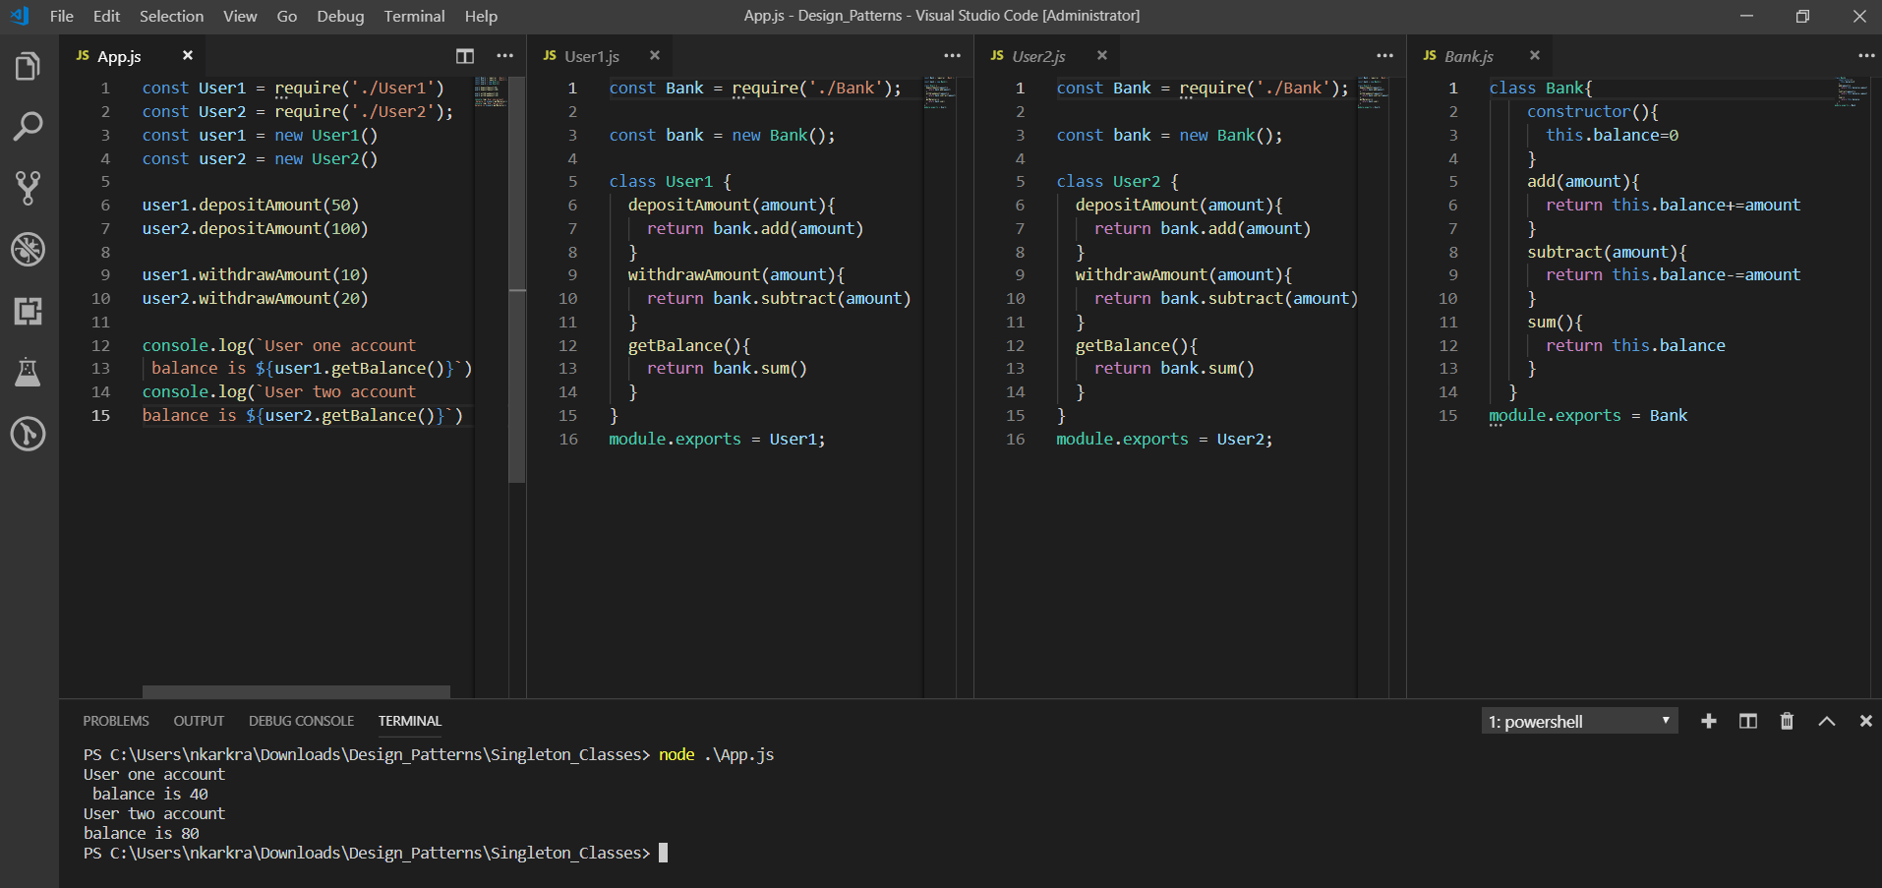This screenshot has width=1882, height=888.
Task: Open the Source Control view icon
Action: tap(28, 188)
